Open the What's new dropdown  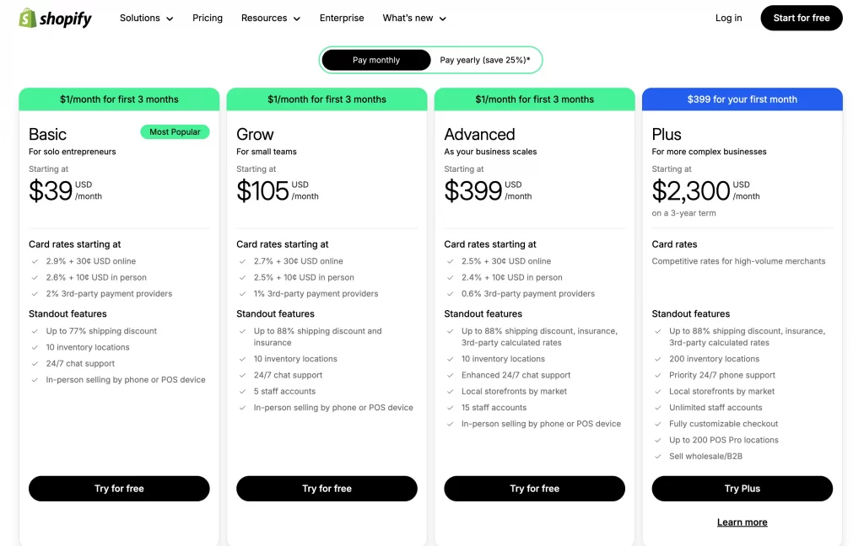coord(414,18)
